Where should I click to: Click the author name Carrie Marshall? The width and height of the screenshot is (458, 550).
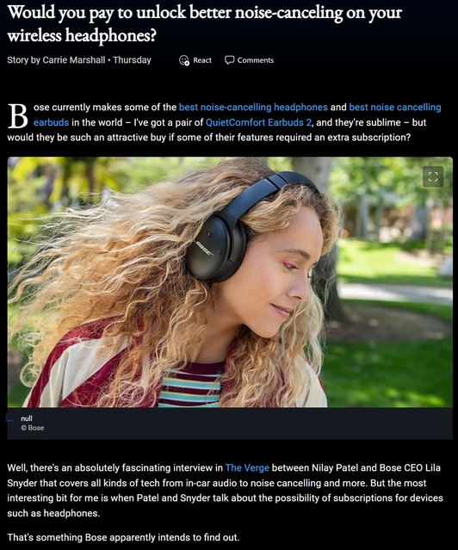[x=74, y=60]
